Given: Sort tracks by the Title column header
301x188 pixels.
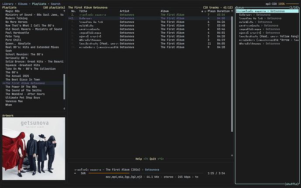Looking at the screenshot, I should tap(83, 11).
